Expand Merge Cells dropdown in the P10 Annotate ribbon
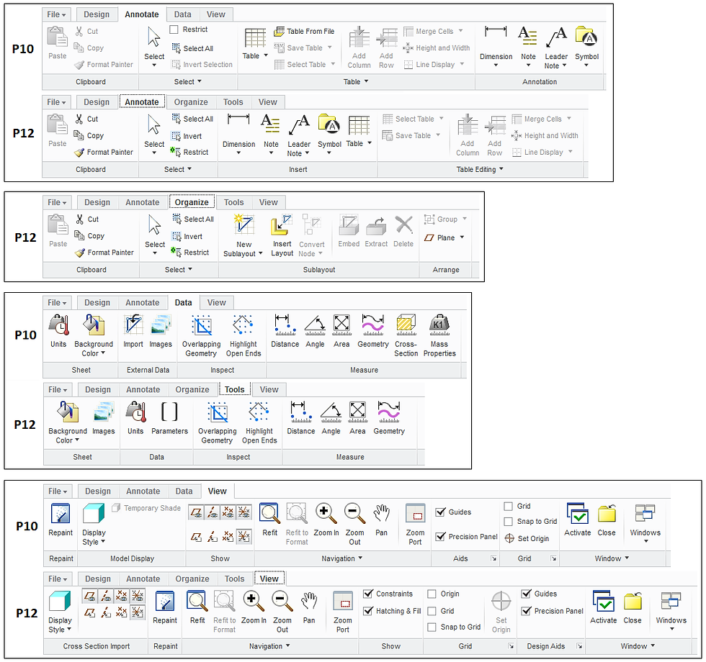The width and height of the screenshot is (706, 662). pos(460,30)
